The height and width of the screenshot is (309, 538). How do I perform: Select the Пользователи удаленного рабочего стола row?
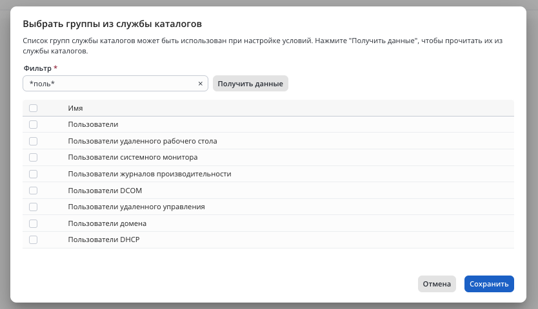click(142, 141)
